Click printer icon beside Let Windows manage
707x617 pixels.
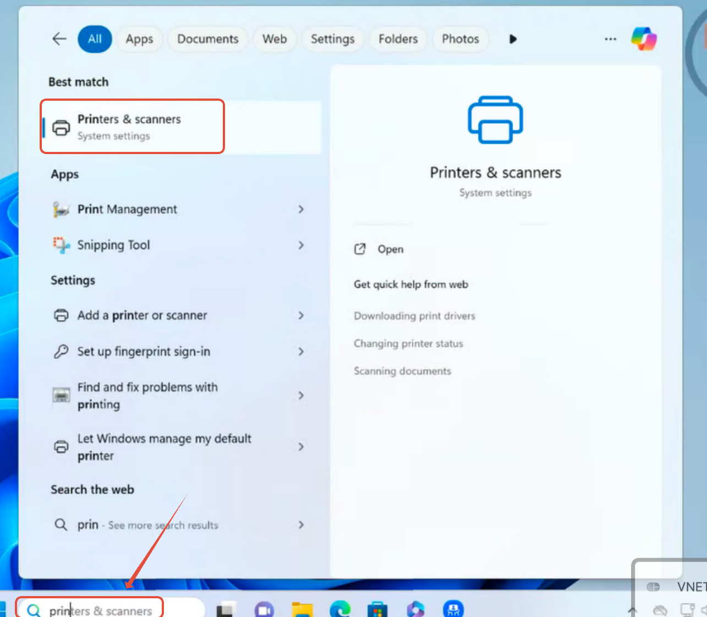[x=61, y=446]
